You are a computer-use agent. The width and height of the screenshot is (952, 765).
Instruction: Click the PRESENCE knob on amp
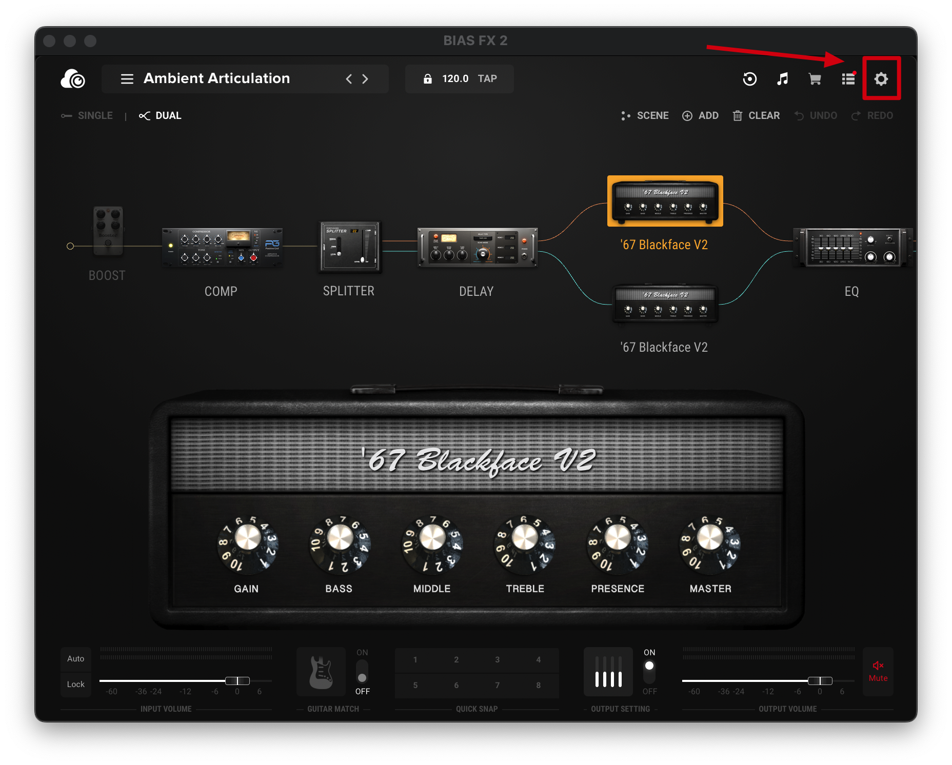coord(618,543)
